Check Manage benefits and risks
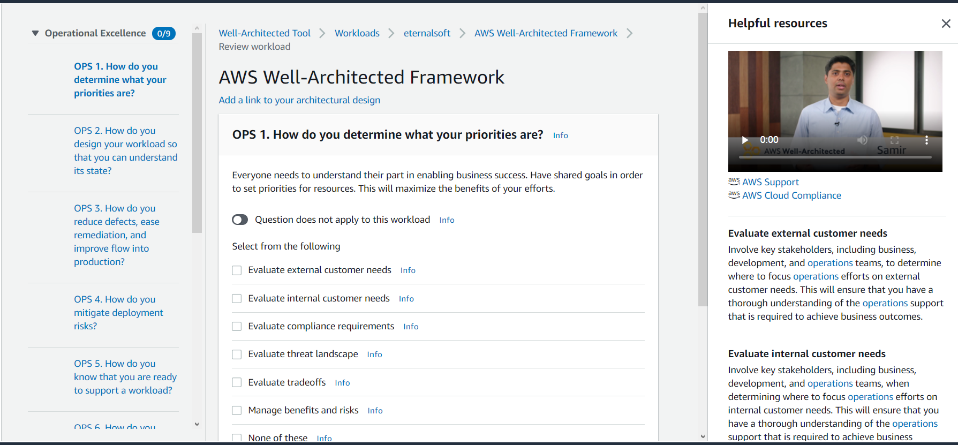The width and height of the screenshot is (958, 445). coord(237,411)
